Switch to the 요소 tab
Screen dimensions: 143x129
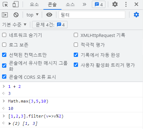coord(34,5)
